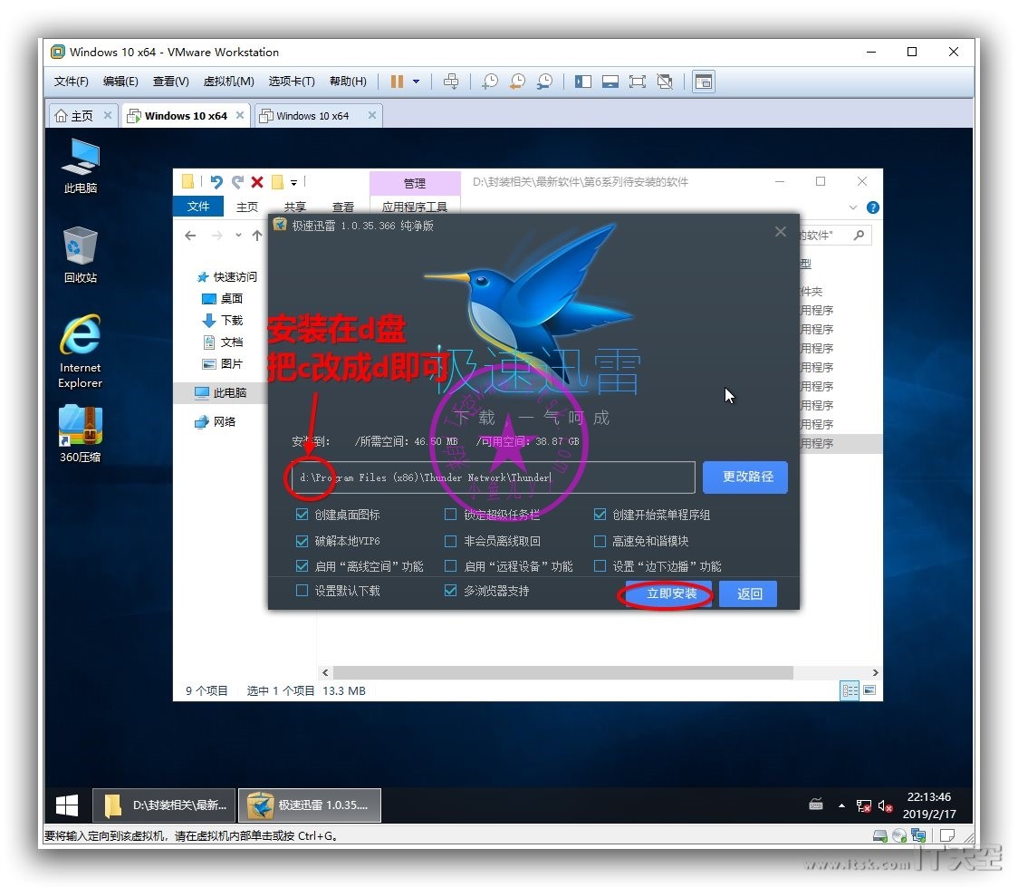Click undo icon in Explorer quick access toolbar
1018x887 pixels.
216,182
